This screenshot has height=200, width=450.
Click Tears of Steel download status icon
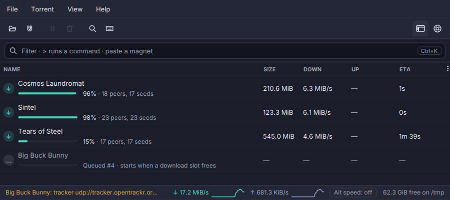[8, 136]
